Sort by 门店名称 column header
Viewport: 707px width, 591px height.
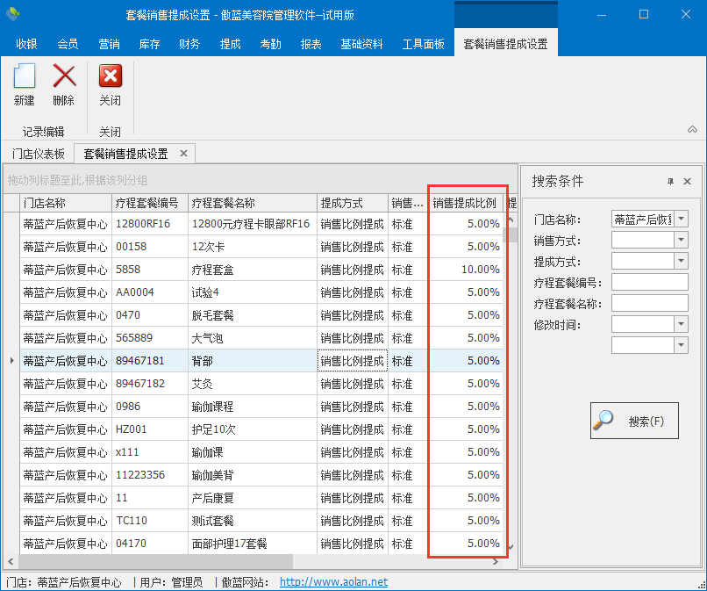point(66,203)
